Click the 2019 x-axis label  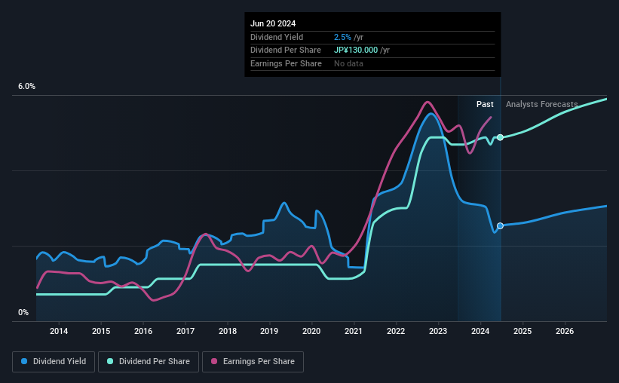(269, 331)
